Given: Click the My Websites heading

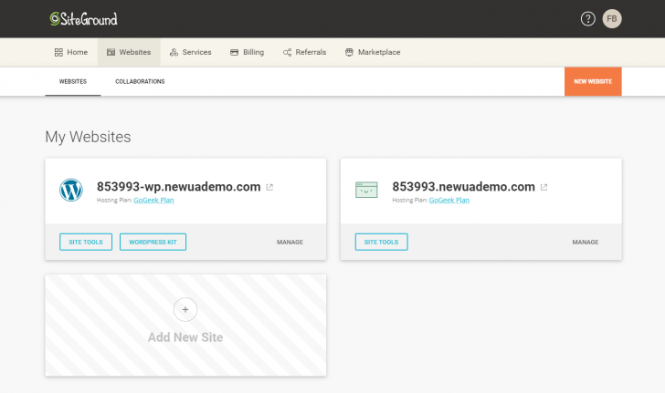Looking at the screenshot, I should (x=88, y=137).
